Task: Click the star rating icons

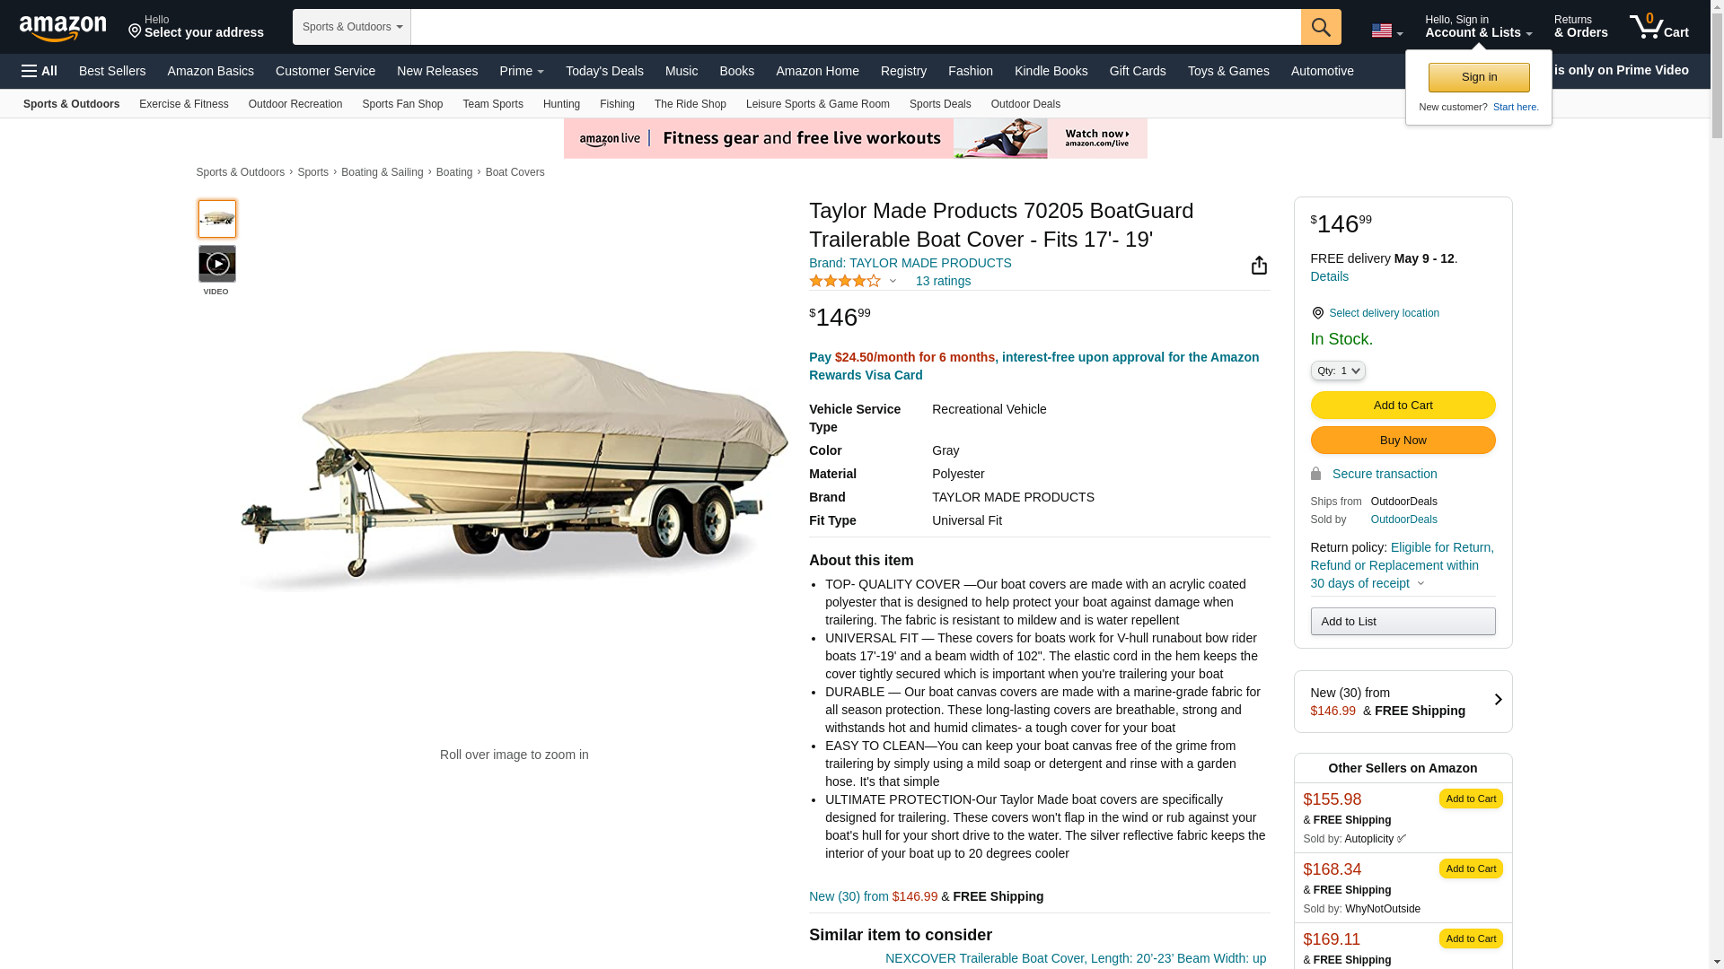Action: [x=845, y=281]
